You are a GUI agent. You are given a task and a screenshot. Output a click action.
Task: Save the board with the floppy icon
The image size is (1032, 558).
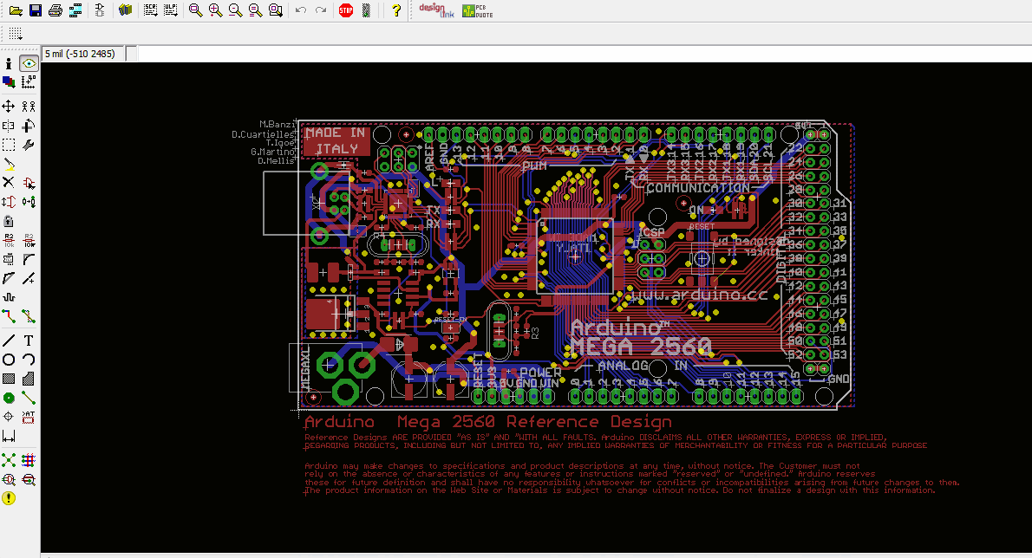(x=36, y=10)
